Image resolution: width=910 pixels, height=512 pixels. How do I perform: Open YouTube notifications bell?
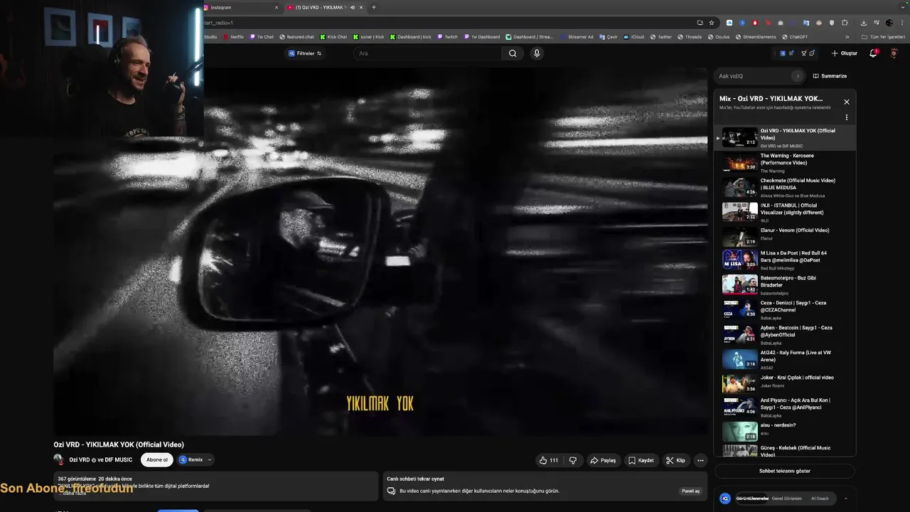pos(874,53)
